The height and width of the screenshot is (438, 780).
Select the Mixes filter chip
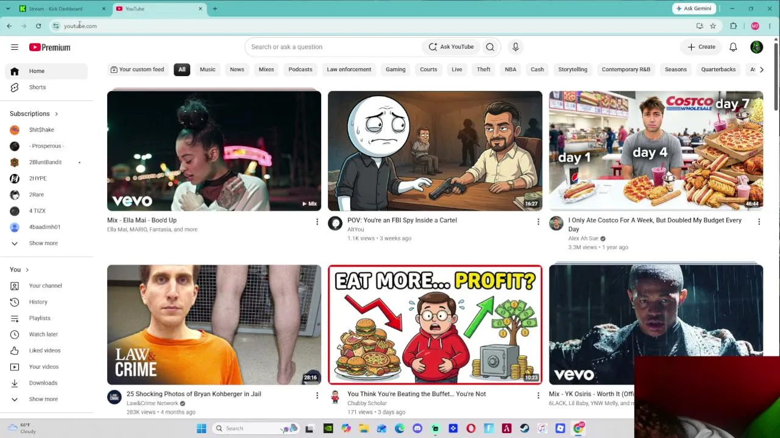pyautogui.click(x=266, y=69)
